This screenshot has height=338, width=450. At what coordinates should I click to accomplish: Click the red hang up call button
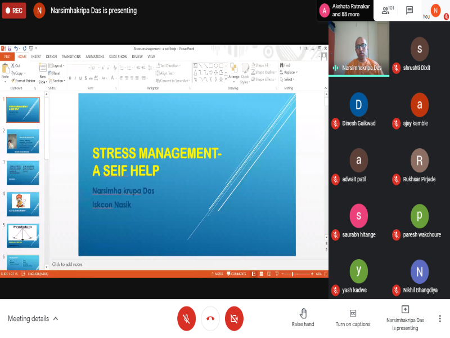(210, 318)
